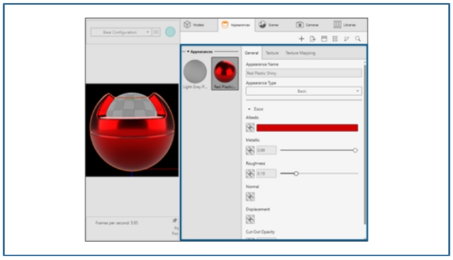Click the texture icon under Displacement
The height and width of the screenshot is (260, 453).
pos(250,219)
